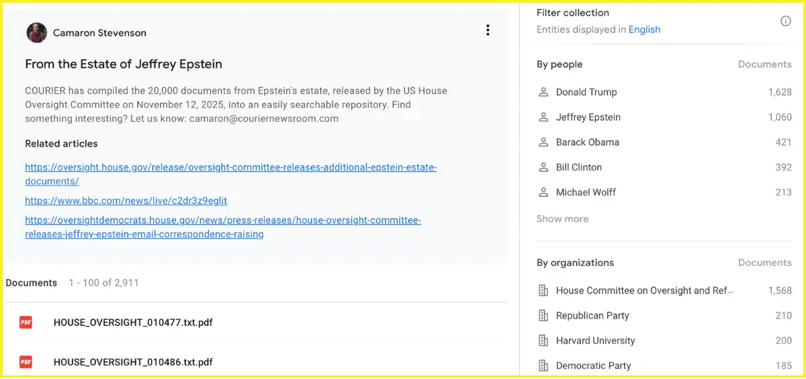The height and width of the screenshot is (379, 806).
Task: Filter by House Committee on Oversight
Action: click(x=644, y=291)
